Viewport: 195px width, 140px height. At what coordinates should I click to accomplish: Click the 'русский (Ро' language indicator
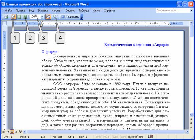click(136, 137)
